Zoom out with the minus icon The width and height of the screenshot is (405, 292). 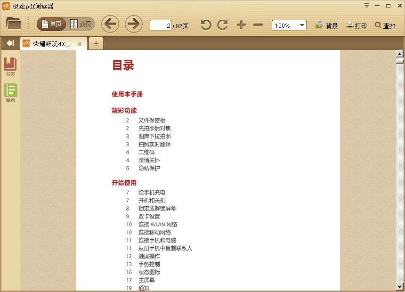point(258,25)
